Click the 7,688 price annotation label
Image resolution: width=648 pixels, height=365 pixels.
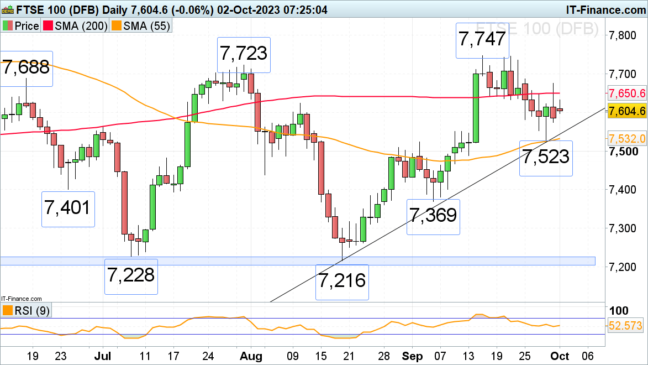click(x=25, y=67)
